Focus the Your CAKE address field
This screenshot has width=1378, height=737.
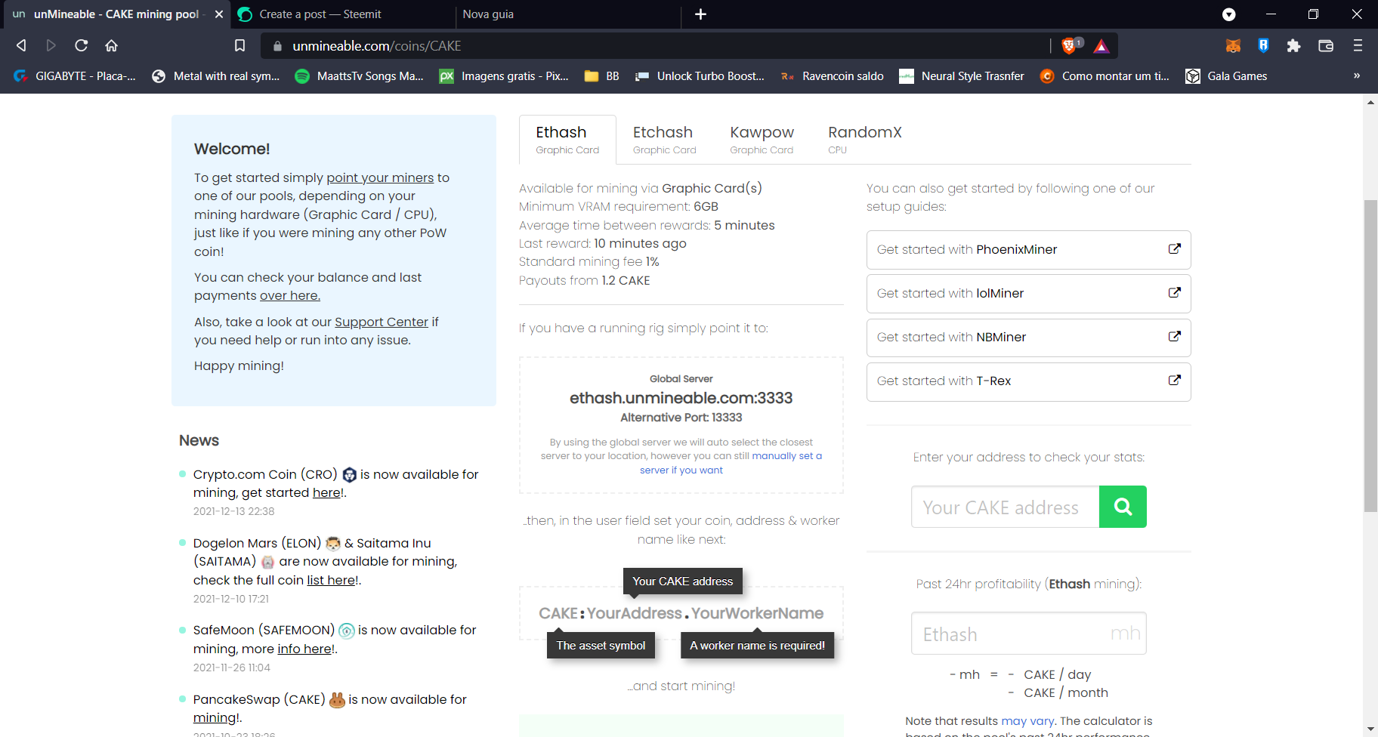(1005, 507)
